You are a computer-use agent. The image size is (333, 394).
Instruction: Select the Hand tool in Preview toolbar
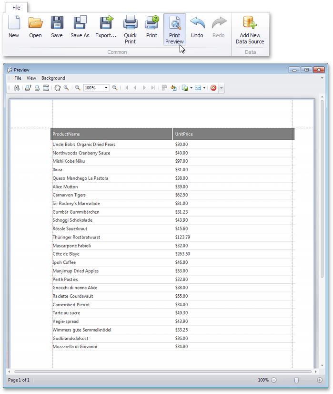coord(58,88)
